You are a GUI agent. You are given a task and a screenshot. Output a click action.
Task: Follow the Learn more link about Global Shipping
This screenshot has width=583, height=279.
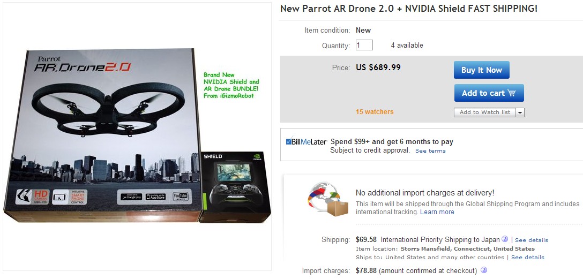click(x=437, y=212)
